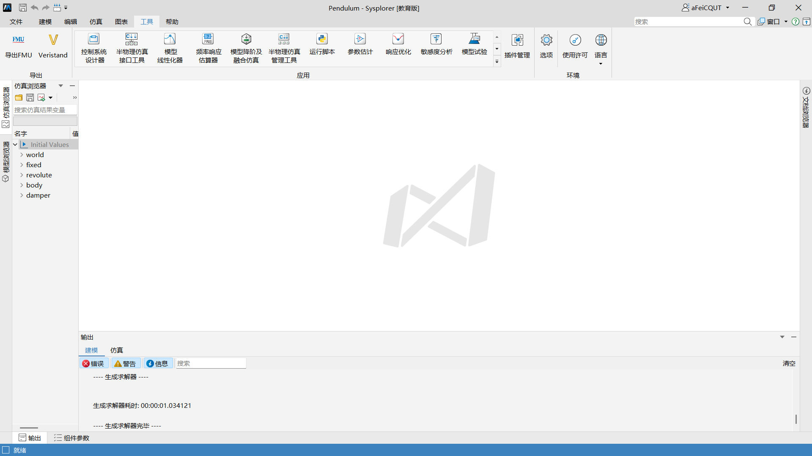This screenshot has height=456, width=812.
Task: Expand the fixed tree node
Action: coord(22,165)
